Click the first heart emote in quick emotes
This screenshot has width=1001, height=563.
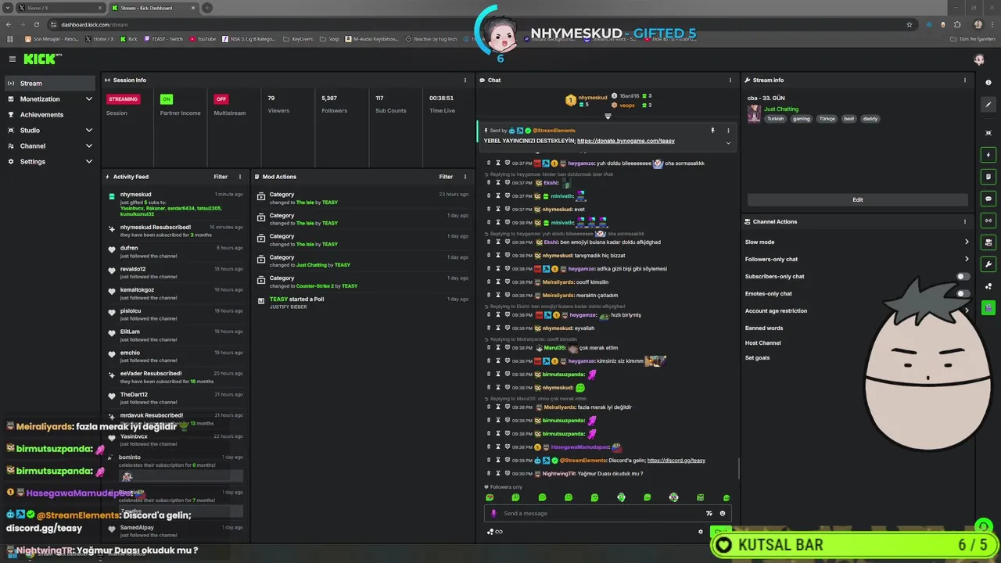[490, 497]
